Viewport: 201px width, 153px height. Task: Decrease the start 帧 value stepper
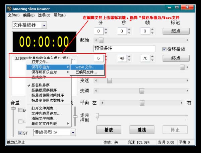(x=152, y=33)
